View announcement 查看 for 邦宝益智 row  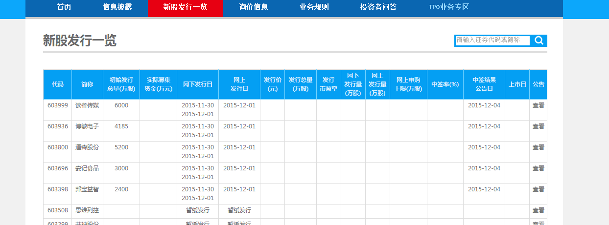point(539,189)
